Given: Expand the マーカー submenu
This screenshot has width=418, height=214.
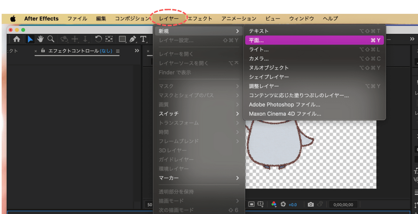Looking at the screenshot, I should point(199,178).
